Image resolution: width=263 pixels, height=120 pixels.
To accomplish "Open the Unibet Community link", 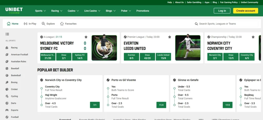I will click(249, 2).
